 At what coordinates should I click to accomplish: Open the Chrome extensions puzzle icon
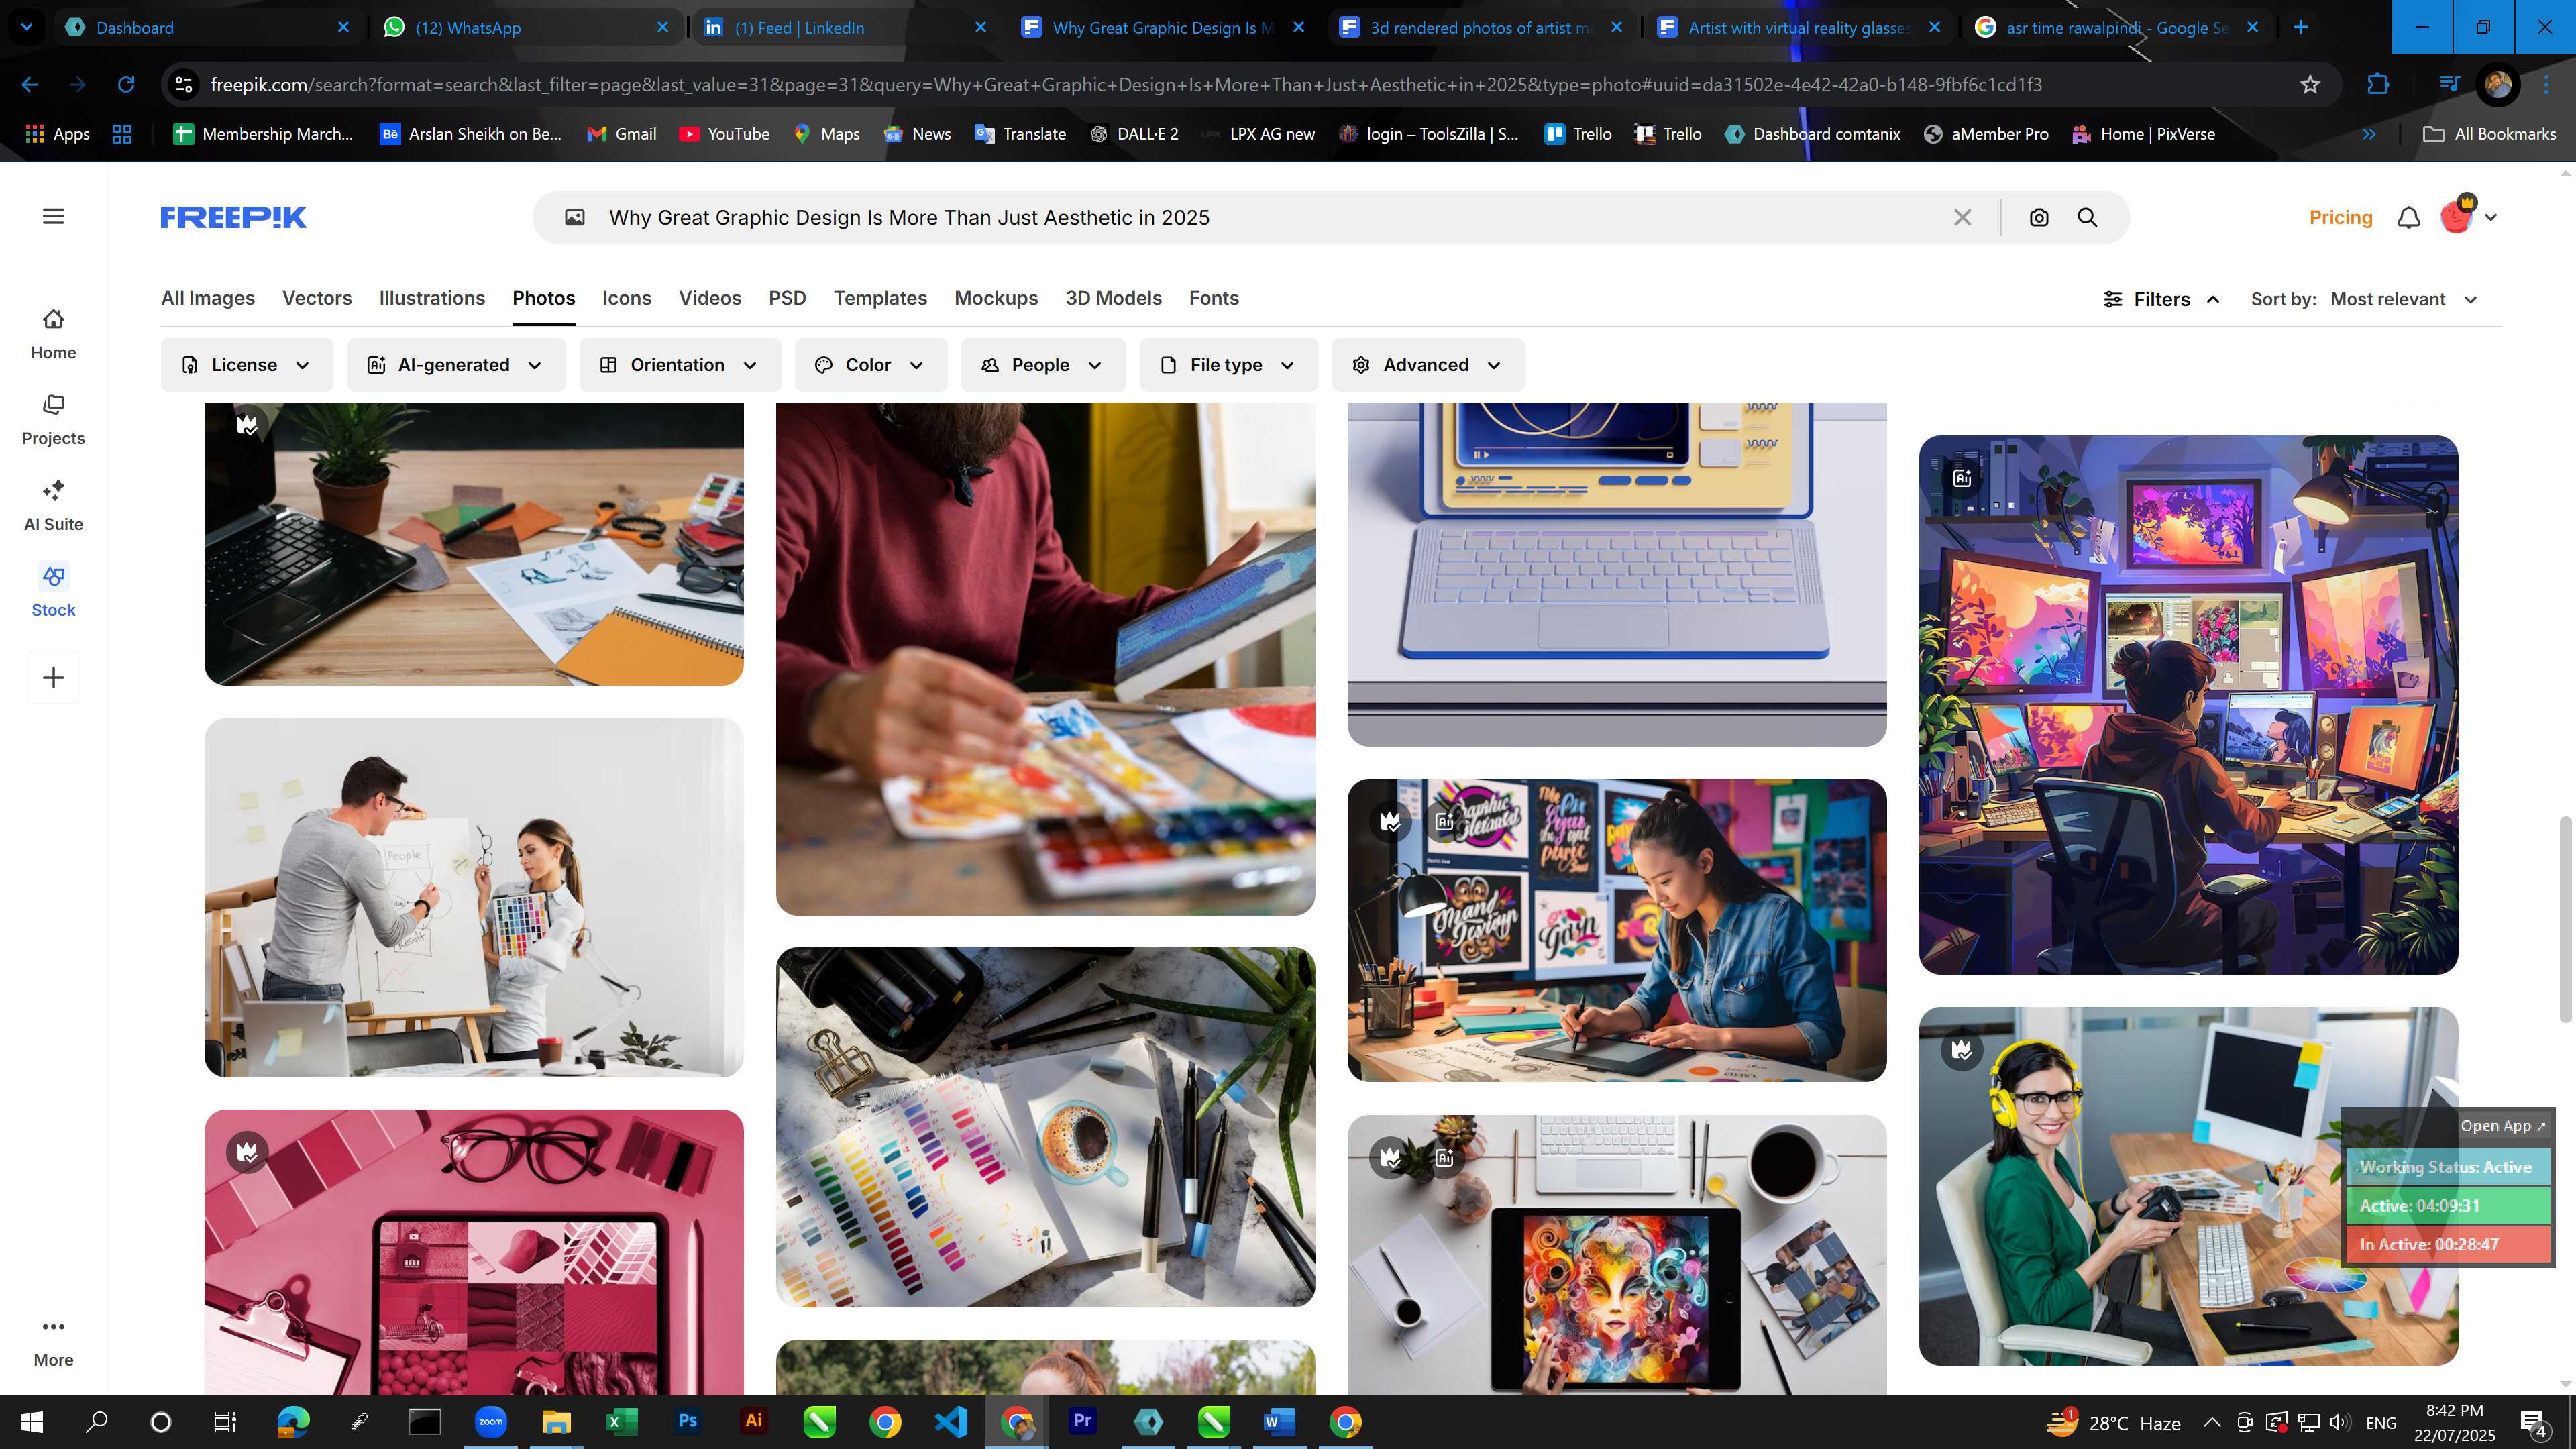pos(2378,84)
